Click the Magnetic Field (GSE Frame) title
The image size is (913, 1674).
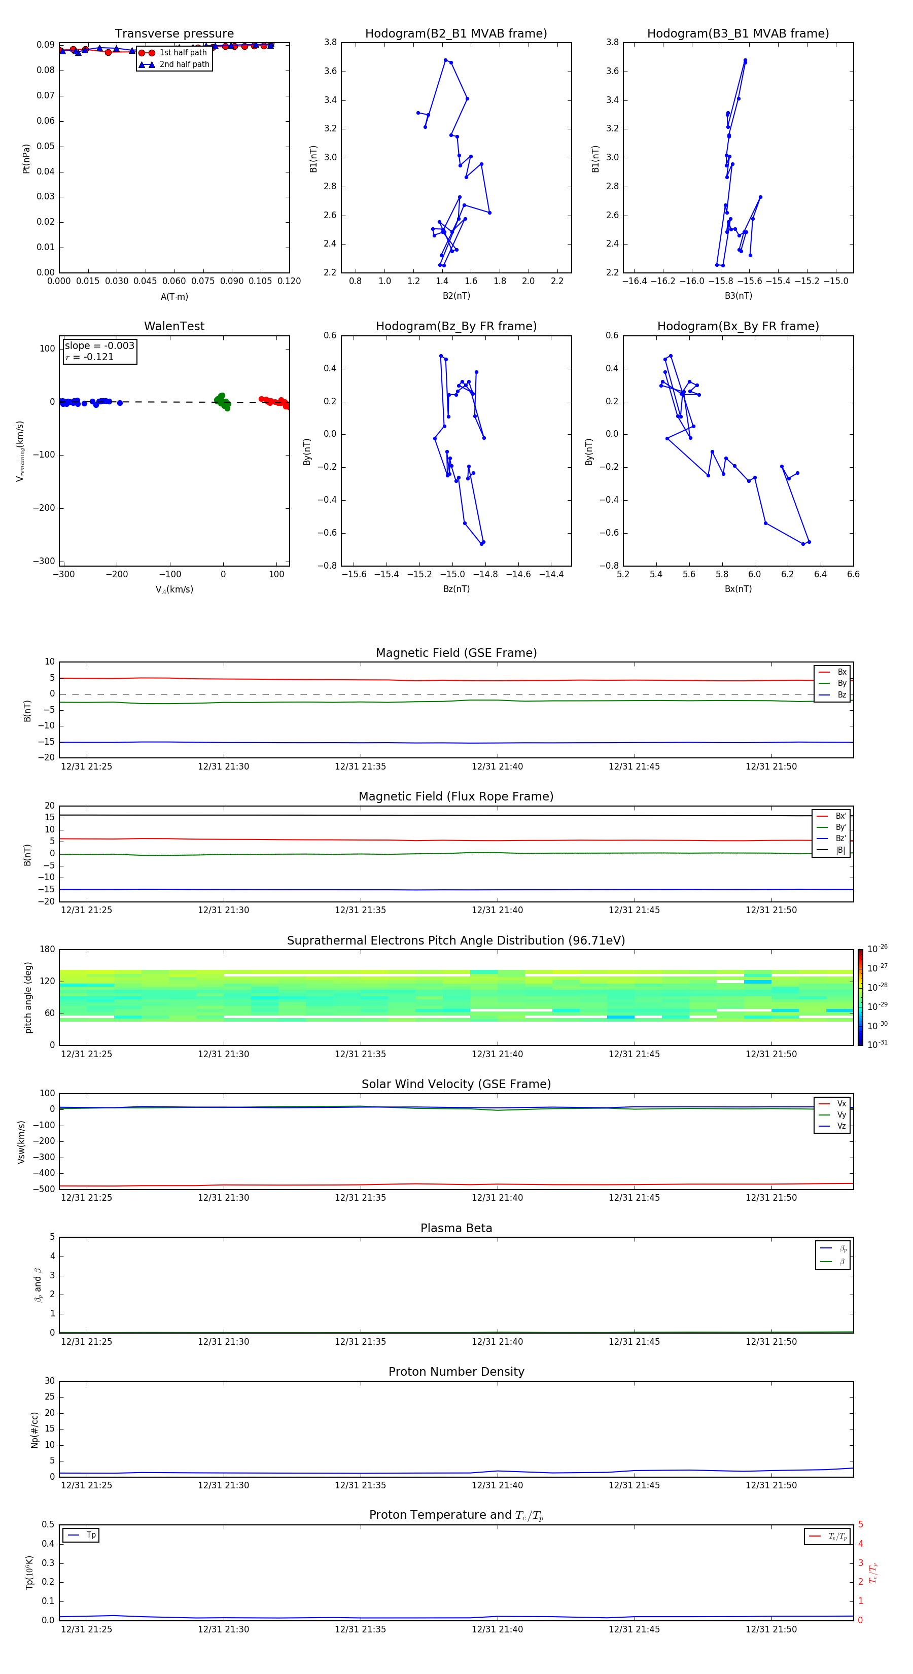point(456,653)
